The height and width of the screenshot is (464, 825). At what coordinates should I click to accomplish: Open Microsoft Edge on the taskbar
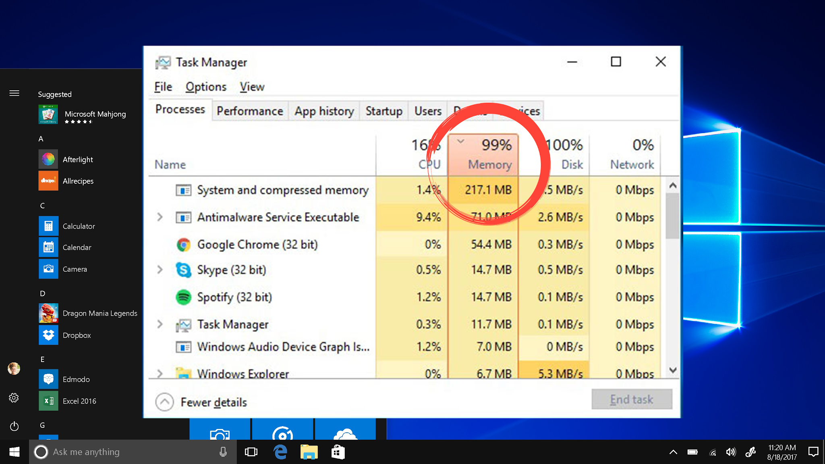point(280,452)
